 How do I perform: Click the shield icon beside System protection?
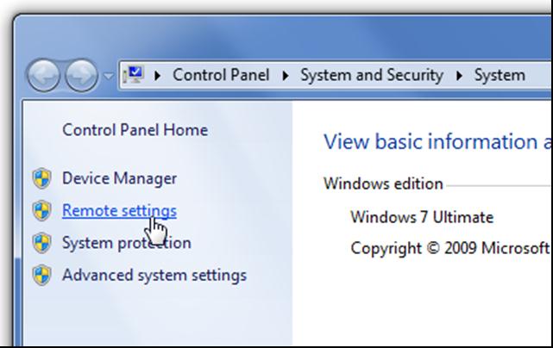(x=41, y=243)
